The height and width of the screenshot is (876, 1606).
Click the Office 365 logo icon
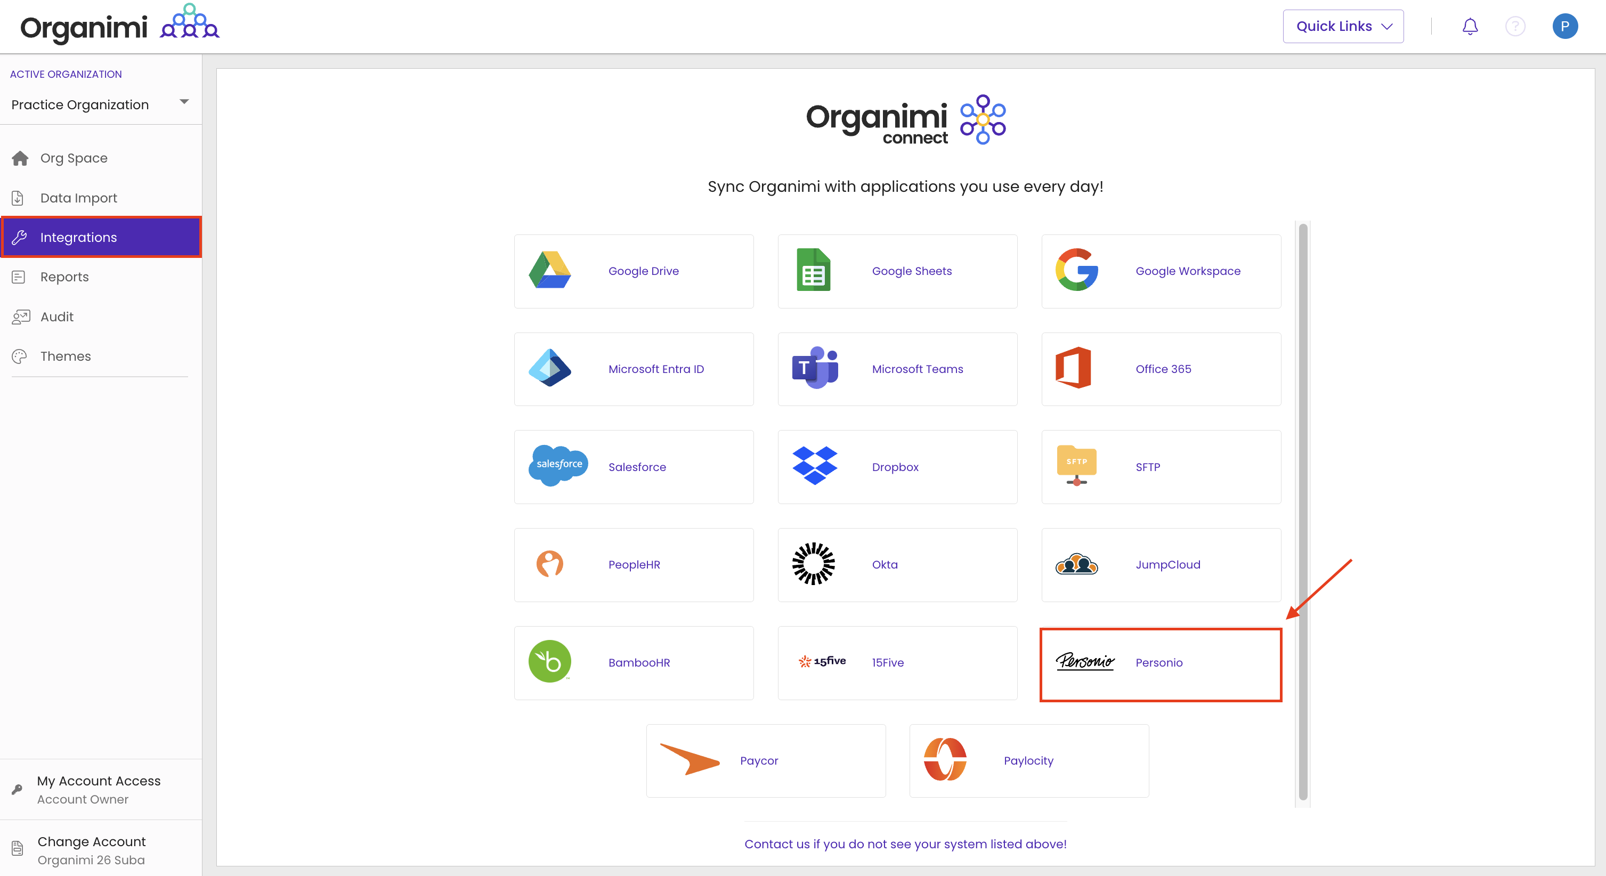coord(1073,368)
